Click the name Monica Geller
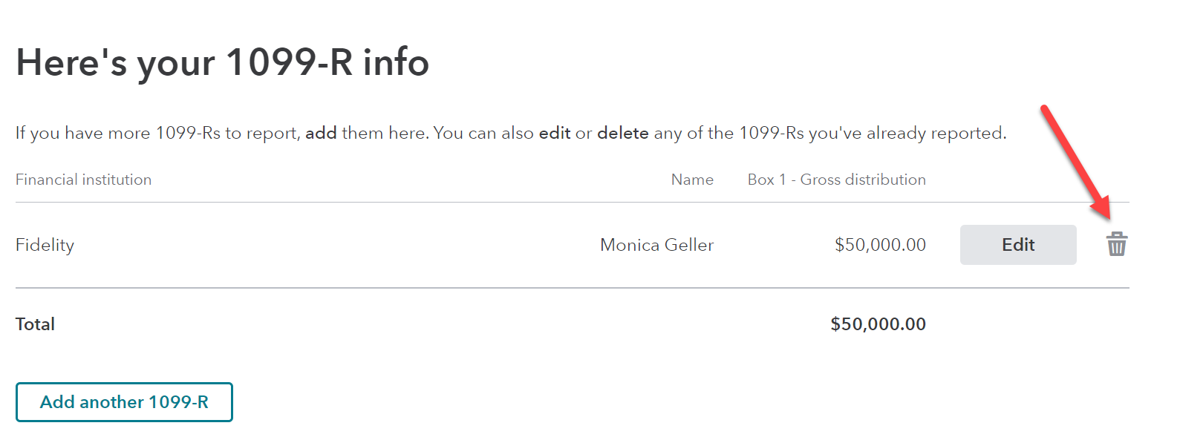The width and height of the screenshot is (1180, 440). click(656, 245)
